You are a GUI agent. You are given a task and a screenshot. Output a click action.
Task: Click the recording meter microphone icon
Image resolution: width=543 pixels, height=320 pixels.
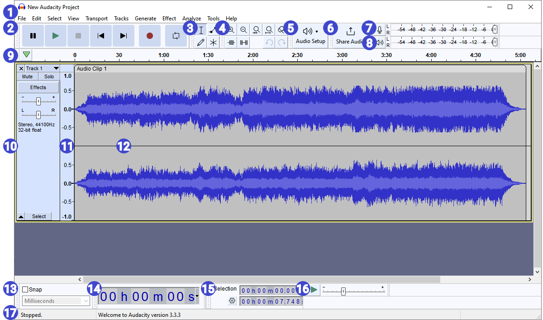click(x=379, y=29)
